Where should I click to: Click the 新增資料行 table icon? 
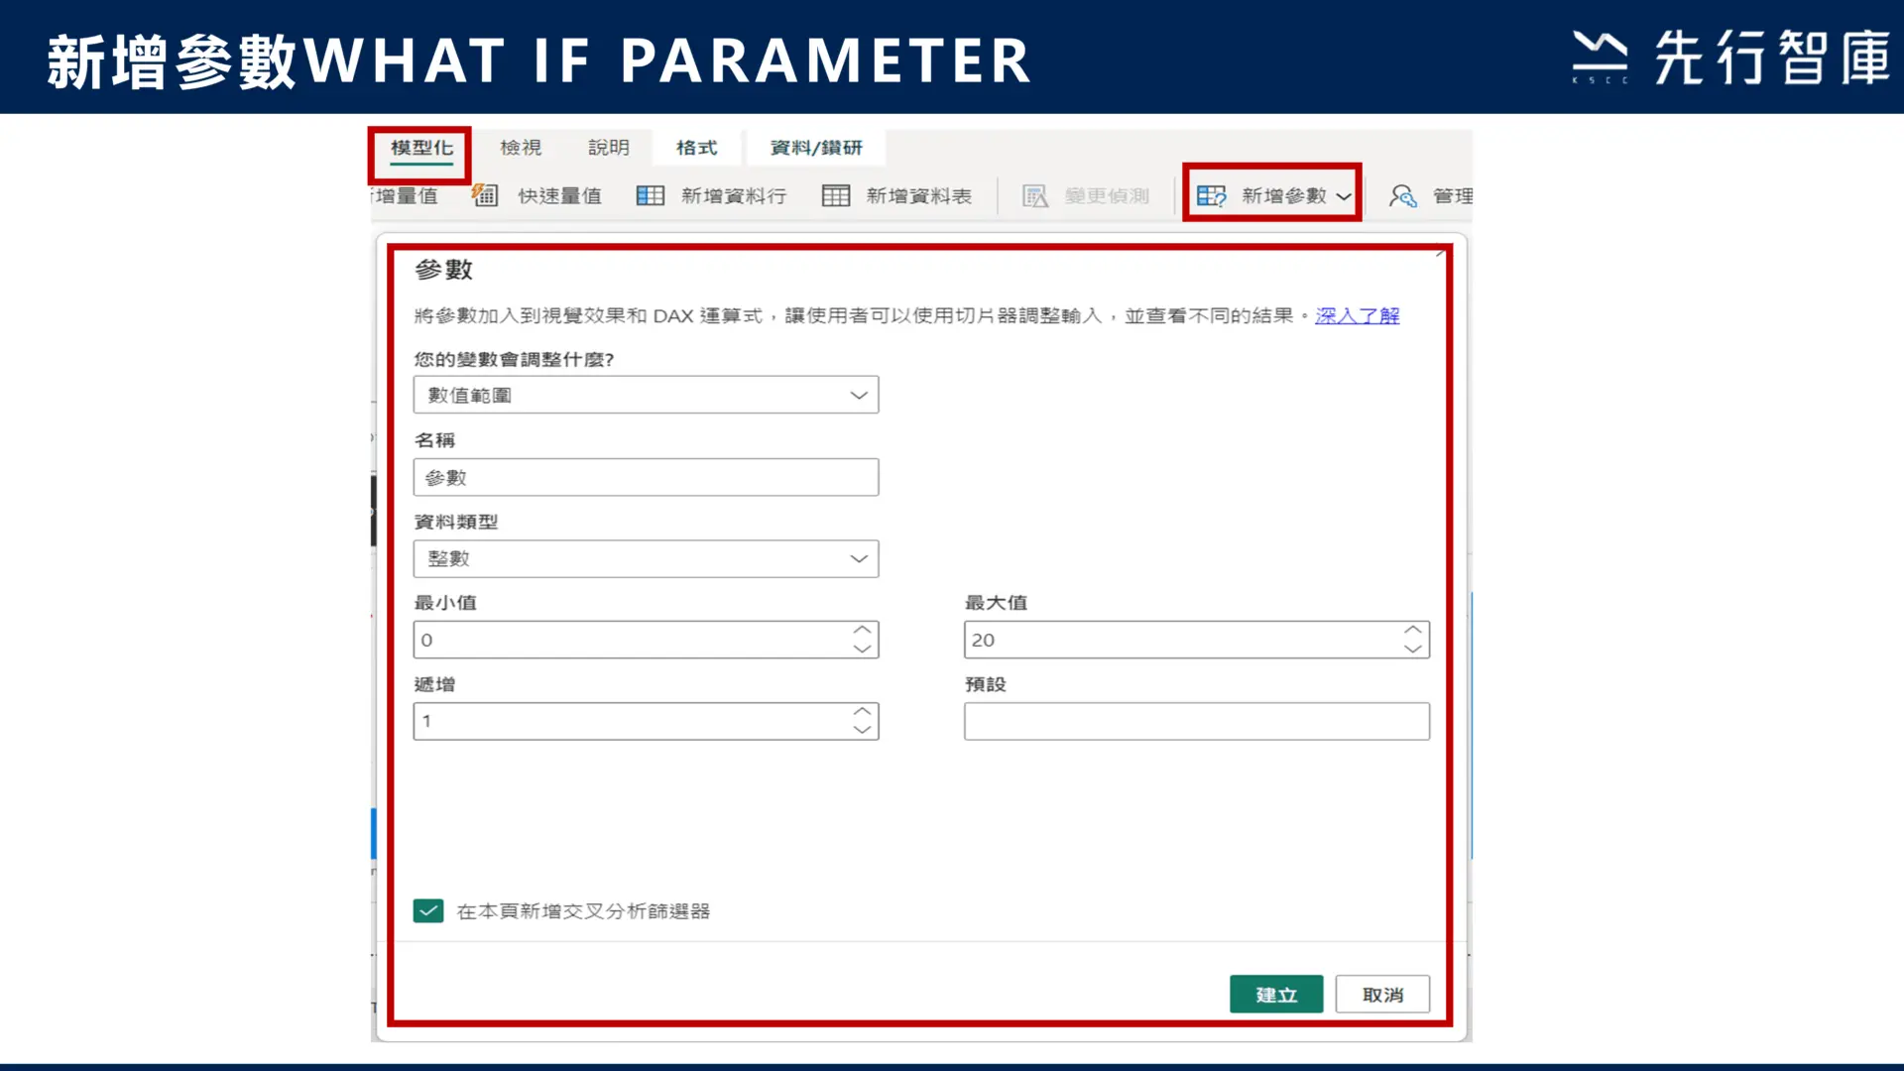651,195
